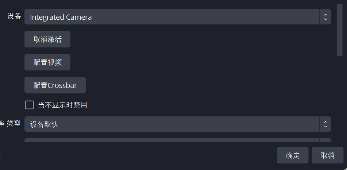The image size is (347, 170).
Task: Expand the 设备默认 type dropdown
Action: [171, 124]
